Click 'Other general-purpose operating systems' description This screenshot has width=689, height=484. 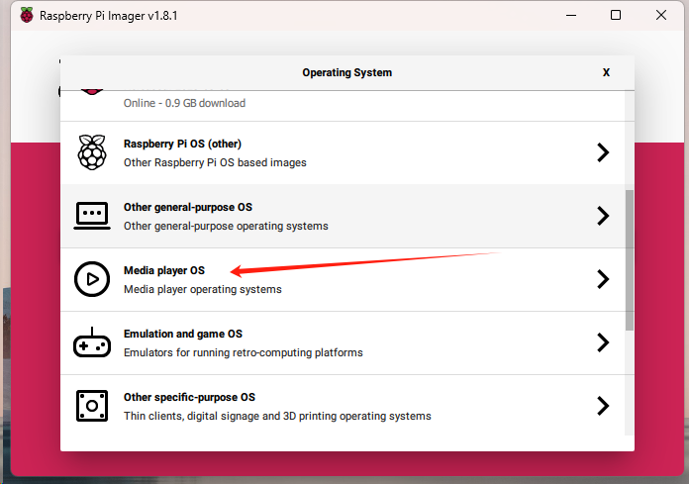pyautogui.click(x=226, y=227)
